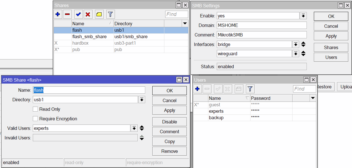Add a comment using the yellow note icon in Shares
Screen dimensions: 352x168
[99, 14]
